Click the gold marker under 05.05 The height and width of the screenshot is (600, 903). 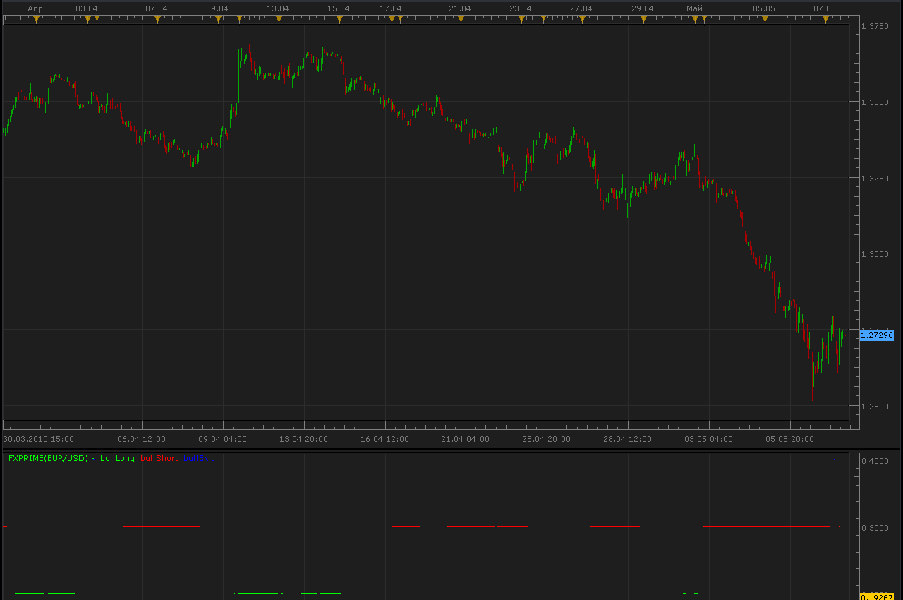point(765,19)
